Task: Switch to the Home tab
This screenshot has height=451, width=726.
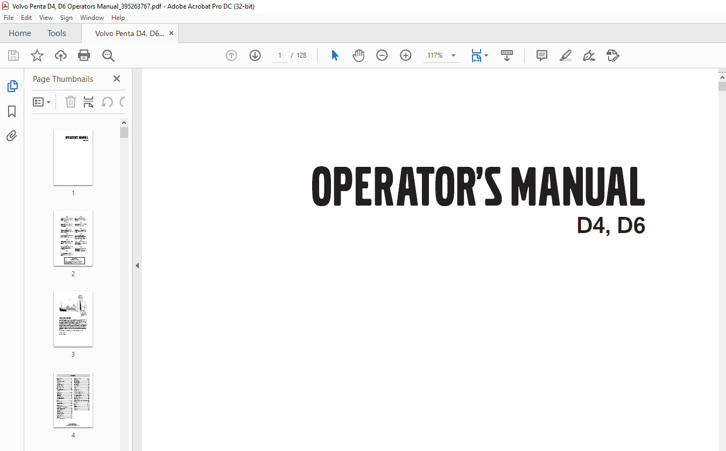Action: pos(20,33)
